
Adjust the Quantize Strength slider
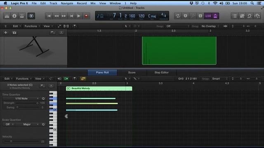(x=27, y=103)
